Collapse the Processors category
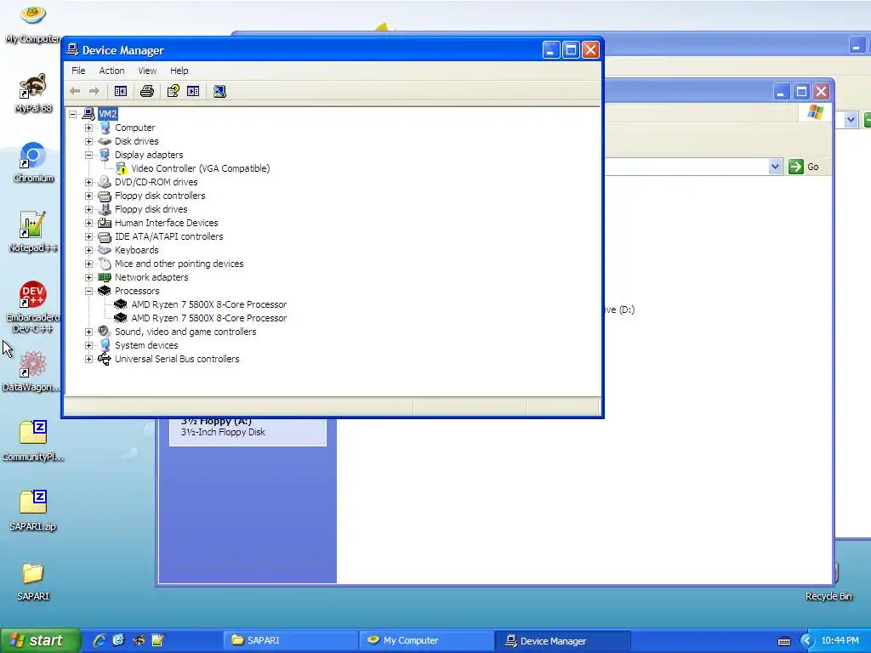This screenshot has height=653, width=871. (x=88, y=291)
